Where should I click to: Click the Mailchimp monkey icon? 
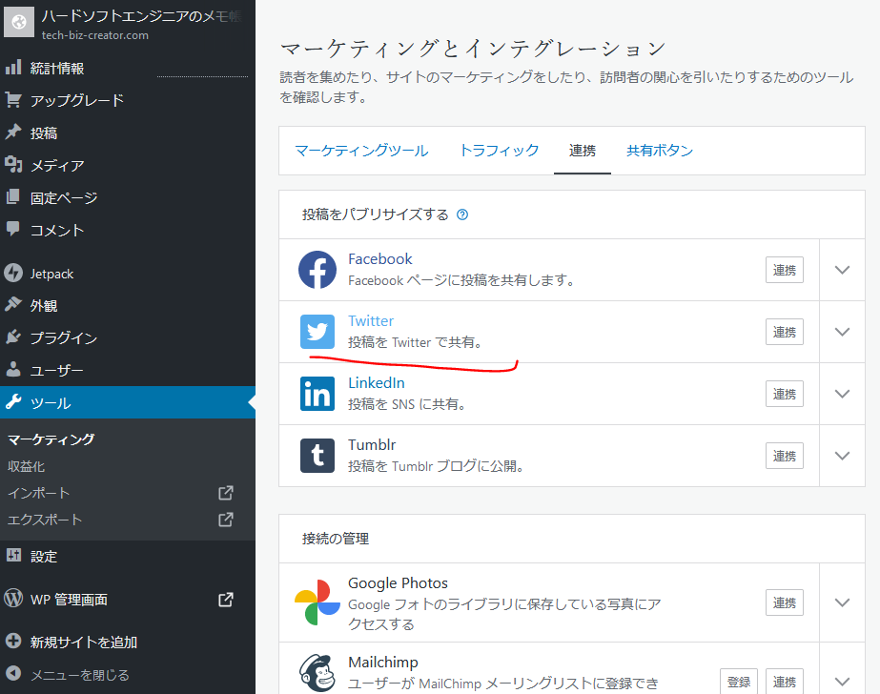pos(317,674)
